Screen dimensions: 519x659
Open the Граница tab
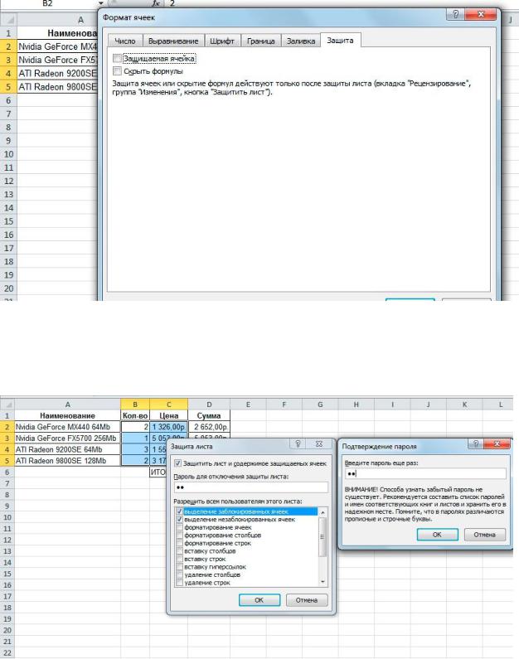(x=260, y=41)
